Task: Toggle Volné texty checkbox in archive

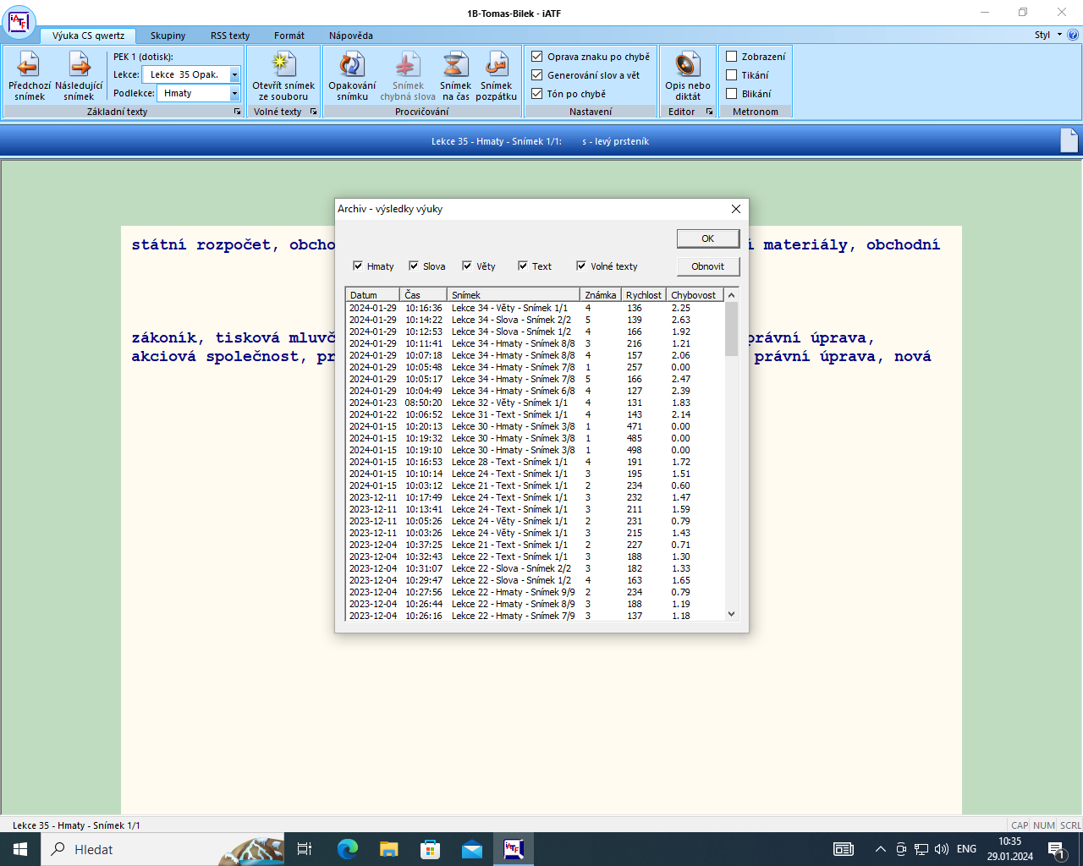Action: (x=581, y=266)
